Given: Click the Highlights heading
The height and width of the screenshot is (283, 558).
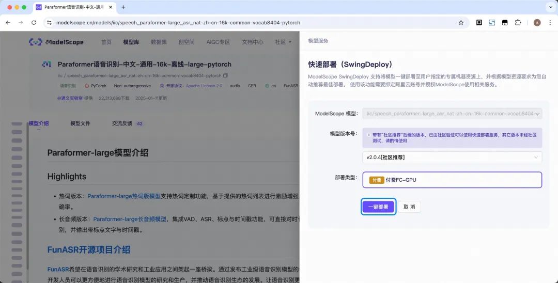Looking at the screenshot, I should tap(67, 176).
